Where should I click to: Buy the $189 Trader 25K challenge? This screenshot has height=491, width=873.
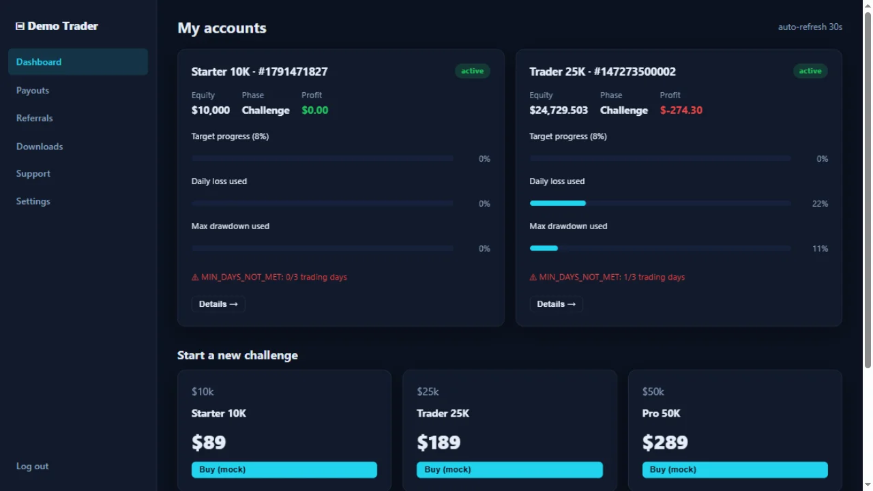[509, 470]
